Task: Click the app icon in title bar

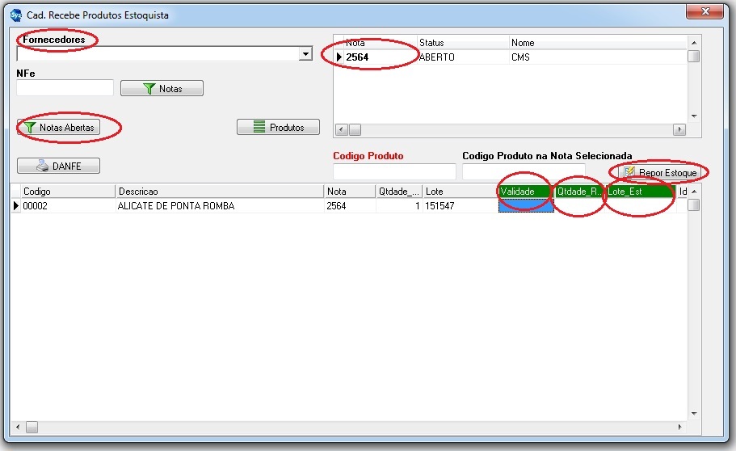Action: pyautogui.click(x=15, y=15)
